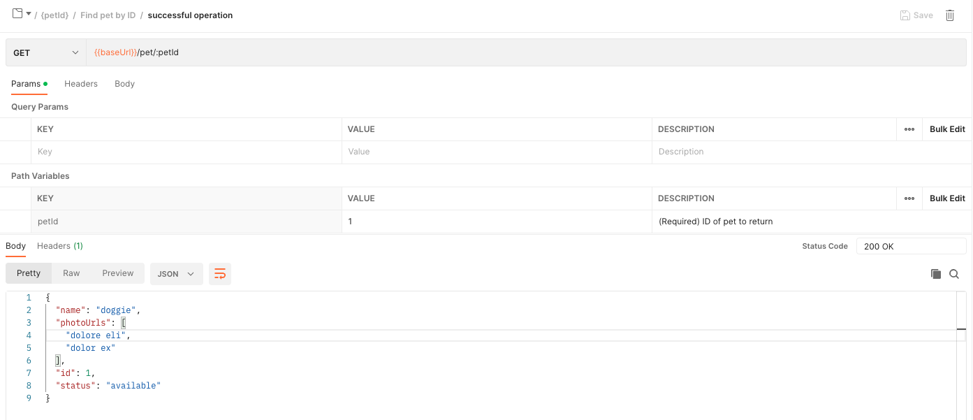Click Bulk Edit for Query Params
Screen dimensions: 973x420
(x=947, y=129)
